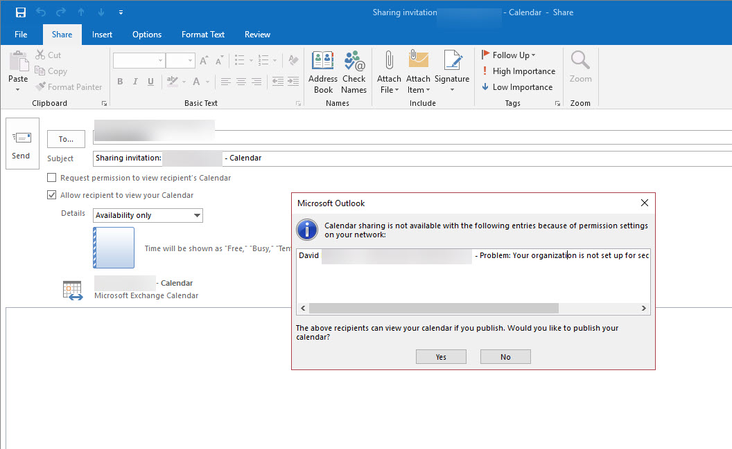
Task: Open Basic Text dialog launcher
Action: coord(298,103)
